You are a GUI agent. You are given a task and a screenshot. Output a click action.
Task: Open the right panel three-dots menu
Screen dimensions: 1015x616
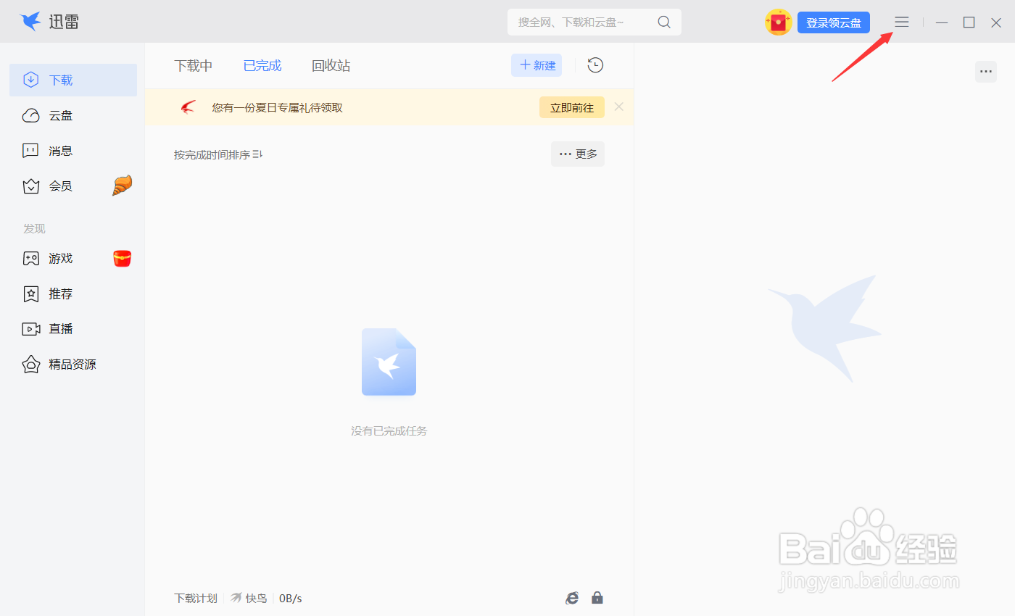pyautogui.click(x=986, y=72)
